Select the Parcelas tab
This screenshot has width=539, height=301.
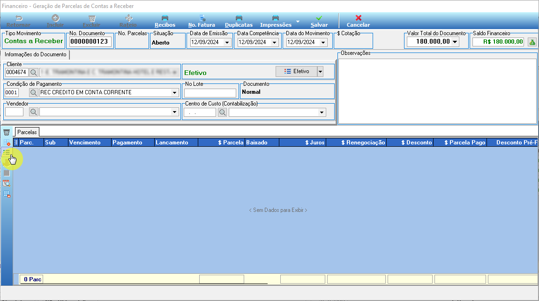pyautogui.click(x=27, y=132)
